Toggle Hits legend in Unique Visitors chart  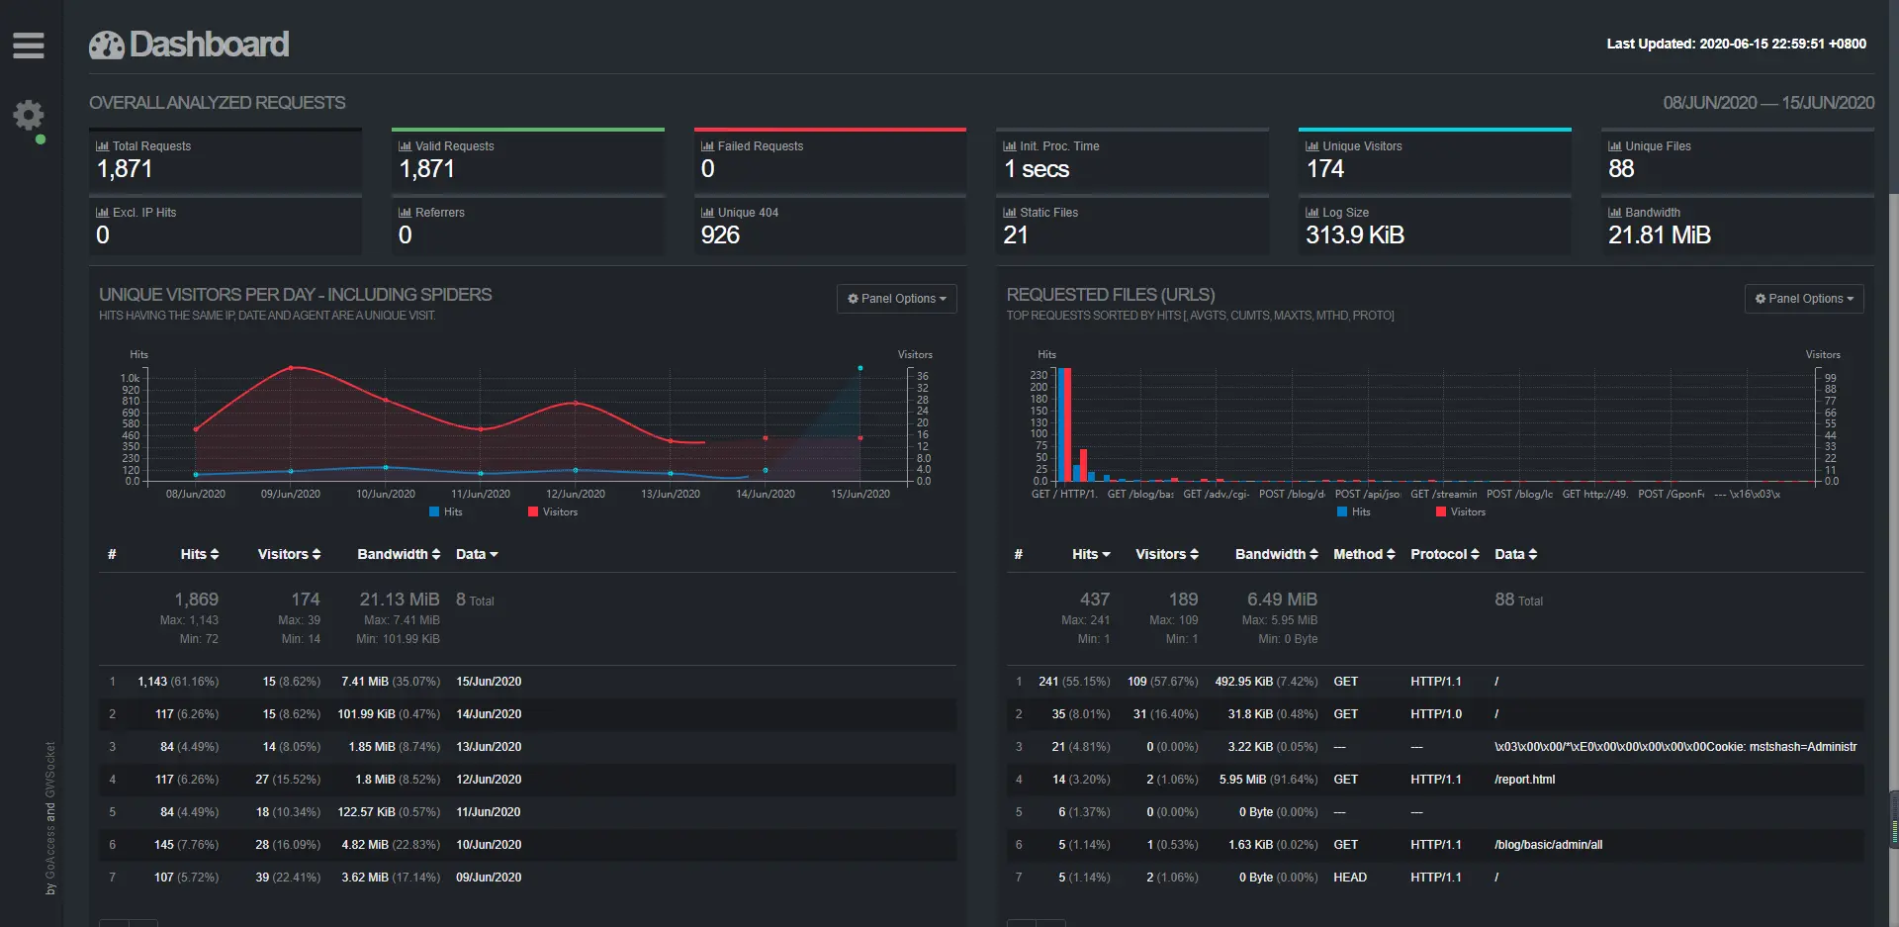446,511
